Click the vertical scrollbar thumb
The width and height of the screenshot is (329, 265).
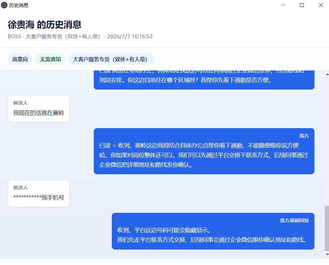click(327, 228)
